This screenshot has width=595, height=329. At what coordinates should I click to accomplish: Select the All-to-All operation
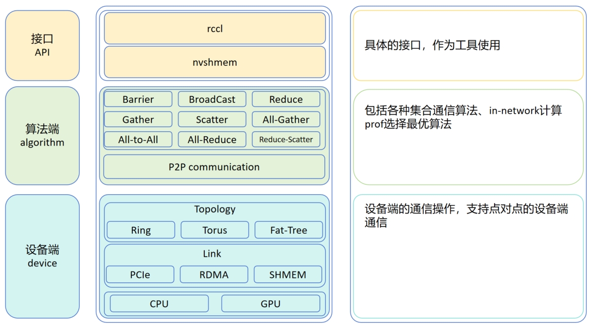point(138,140)
